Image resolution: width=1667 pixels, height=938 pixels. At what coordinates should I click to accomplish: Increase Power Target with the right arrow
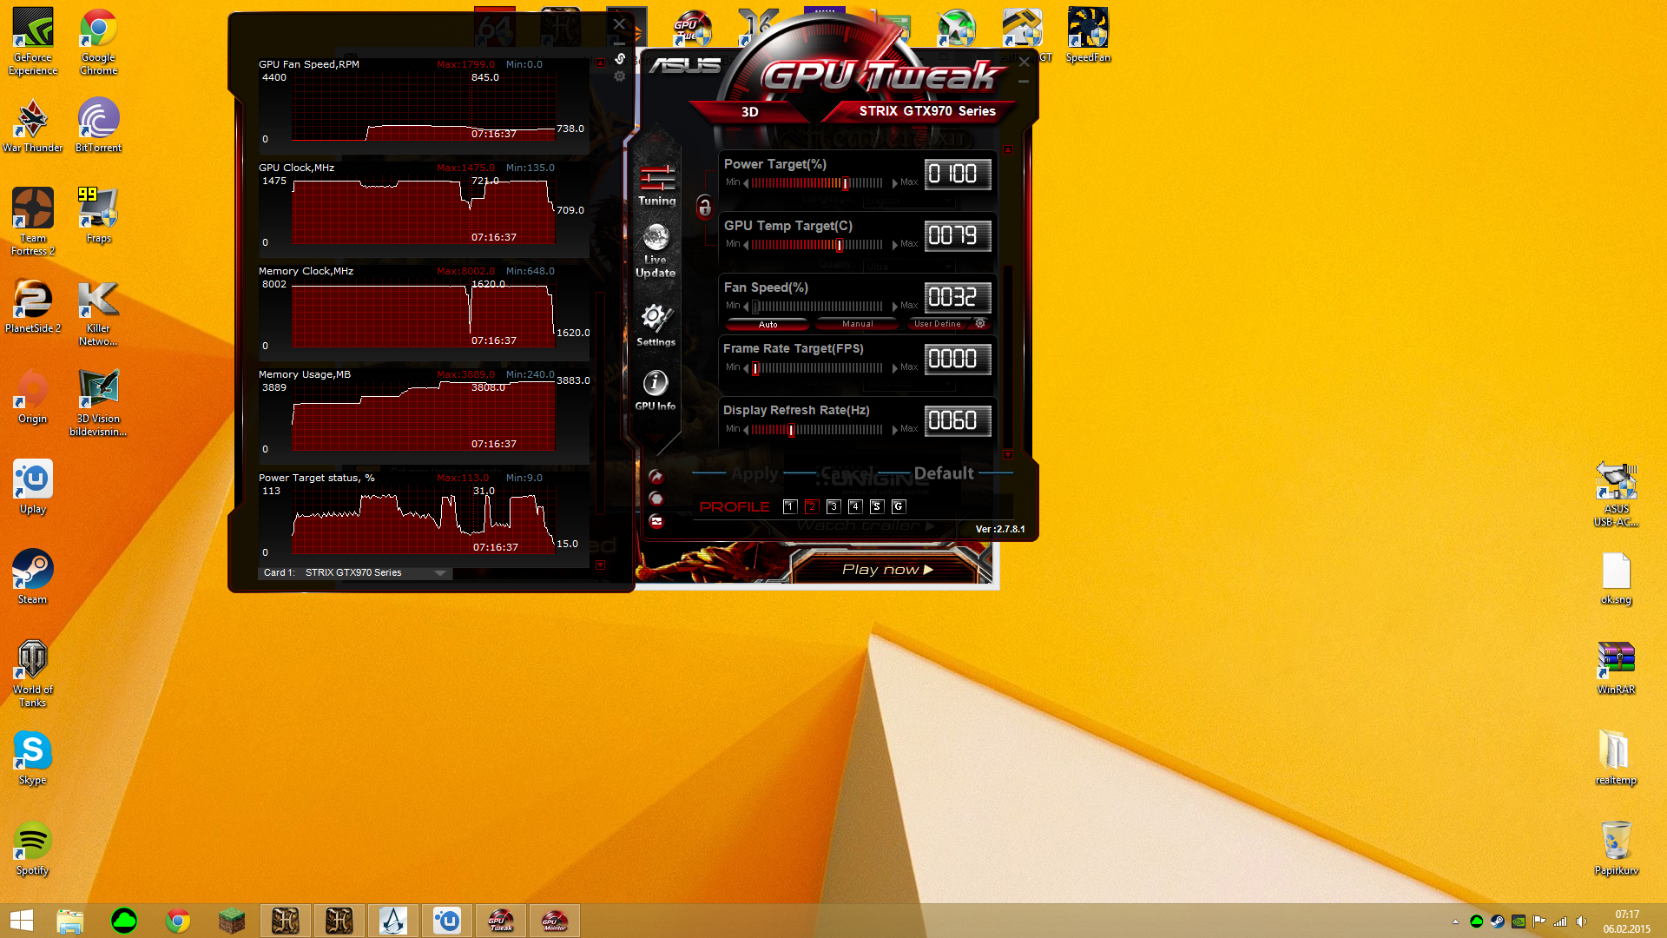pos(894,183)
